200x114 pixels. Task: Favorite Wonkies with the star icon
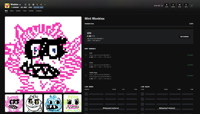(x=20, y=5)
